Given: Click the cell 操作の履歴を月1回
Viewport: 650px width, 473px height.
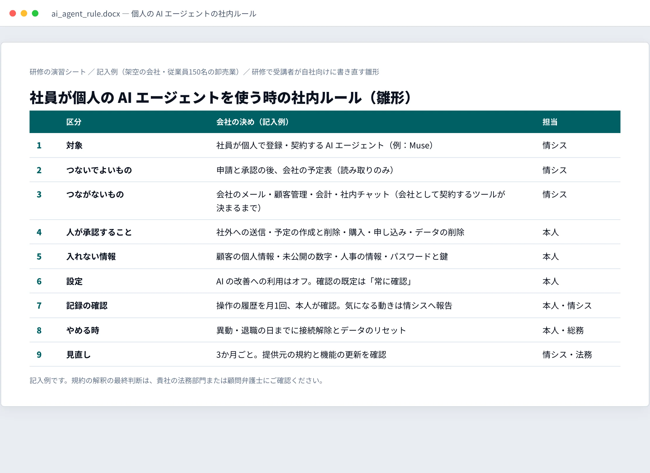Looking at the screenshot, I should pyautogui.click(x=334, y=305).
